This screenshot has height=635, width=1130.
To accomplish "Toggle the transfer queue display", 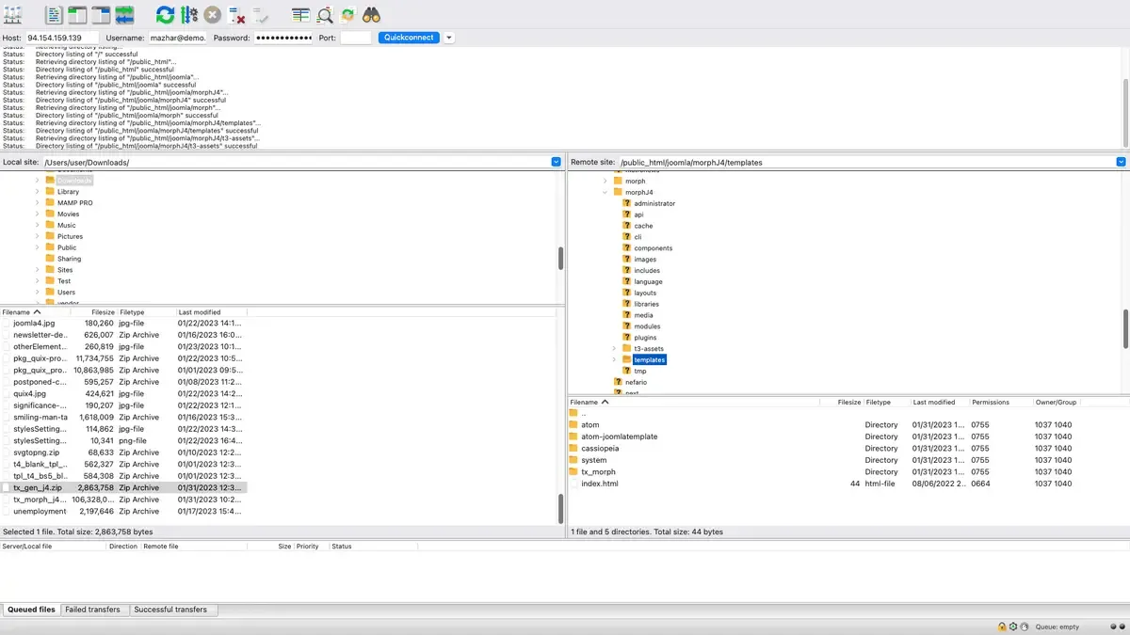I will (x=124, y=15).
